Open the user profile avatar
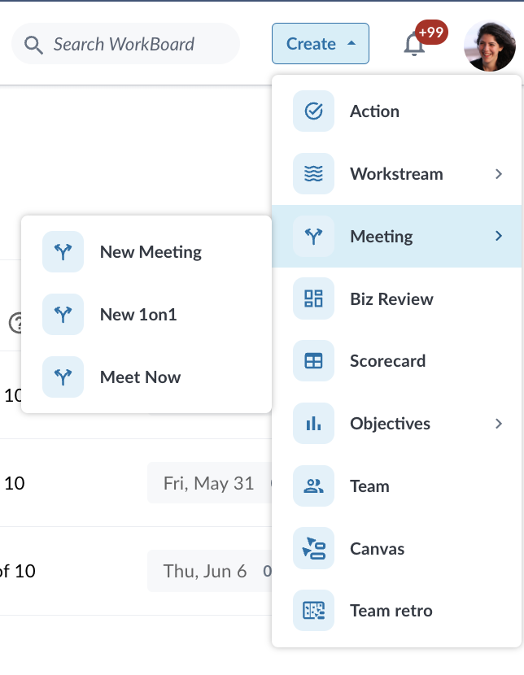 coord(490,46)
